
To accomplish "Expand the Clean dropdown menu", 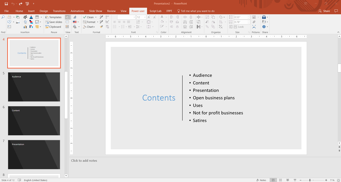I will pos(96,17).
